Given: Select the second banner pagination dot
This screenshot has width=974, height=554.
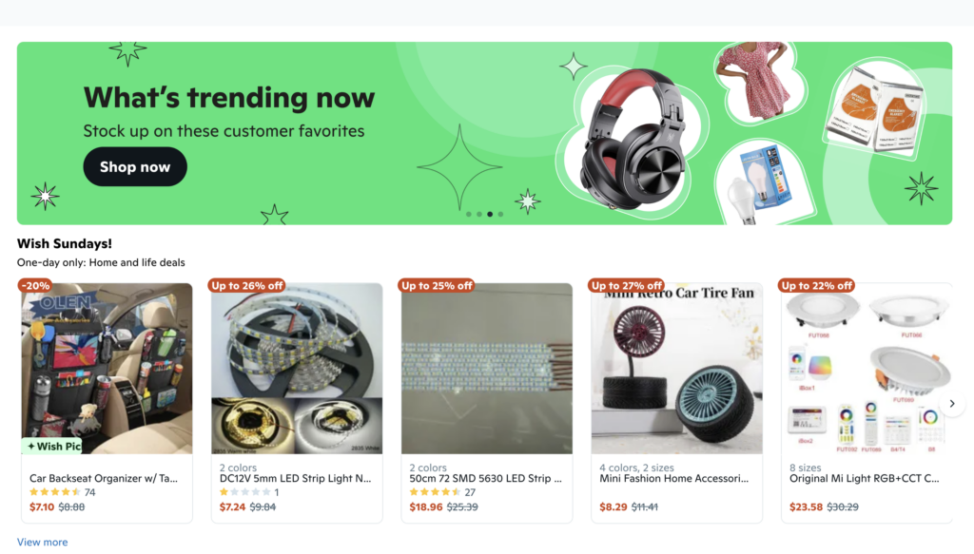Looking at the screenshot, I should coord(479,214).
